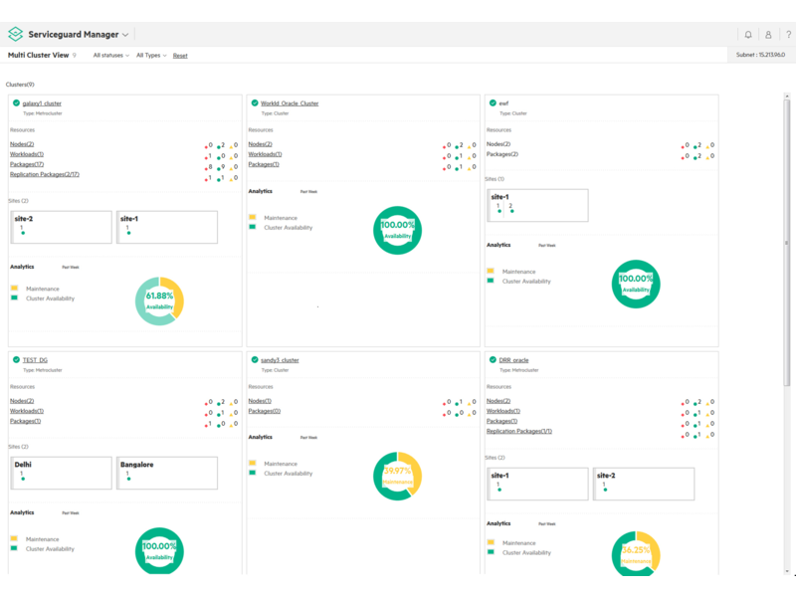796x597 pixels.
Task: Click the green status icon beside DRR_oracle
Action: 493,360
